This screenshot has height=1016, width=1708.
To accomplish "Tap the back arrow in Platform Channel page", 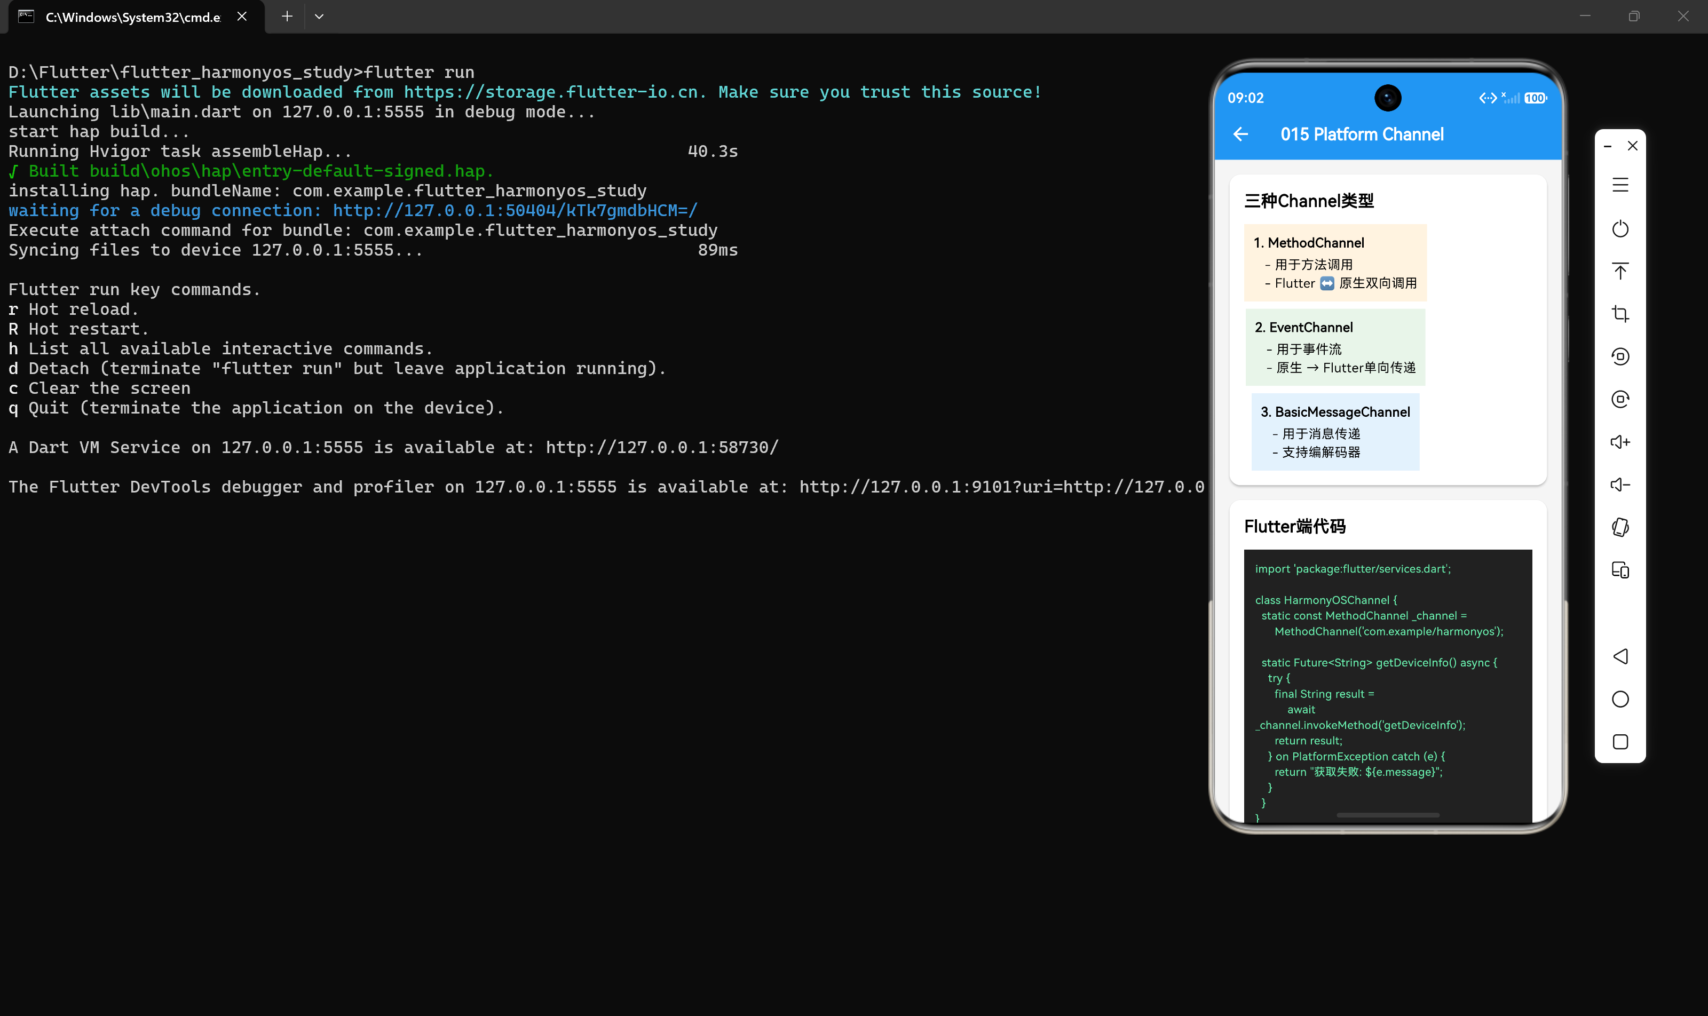I will pyautogui.click(x=1240, y=134).
